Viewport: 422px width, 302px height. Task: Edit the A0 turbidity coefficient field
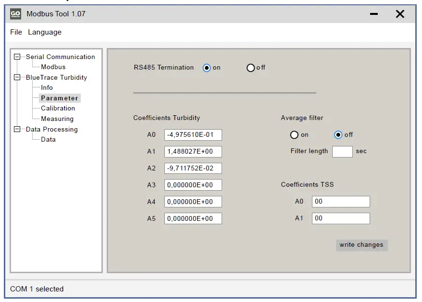192,135
